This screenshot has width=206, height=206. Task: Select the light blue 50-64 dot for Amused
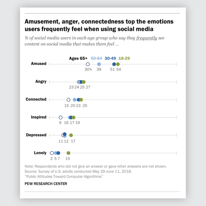tap(99, 64)
